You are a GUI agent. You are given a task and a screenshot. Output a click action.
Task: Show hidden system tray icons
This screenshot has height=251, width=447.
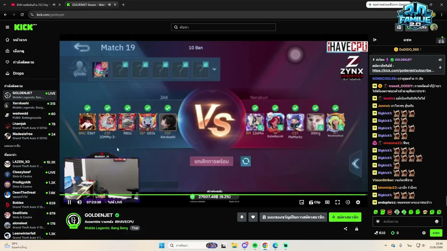tap(386, 245)
